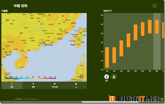Click the highlighted 8月 temperature bar

tap(157, 27)
